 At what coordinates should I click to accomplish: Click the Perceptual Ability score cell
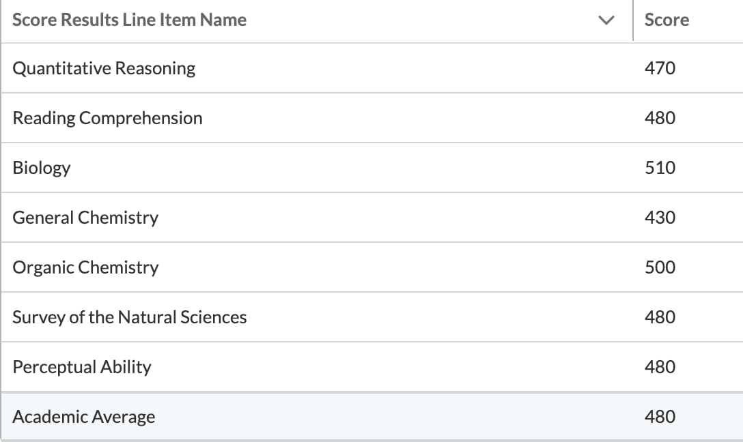pos(660,367)
